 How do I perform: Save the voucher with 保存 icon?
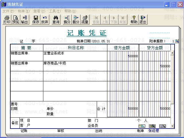point(36,19)
